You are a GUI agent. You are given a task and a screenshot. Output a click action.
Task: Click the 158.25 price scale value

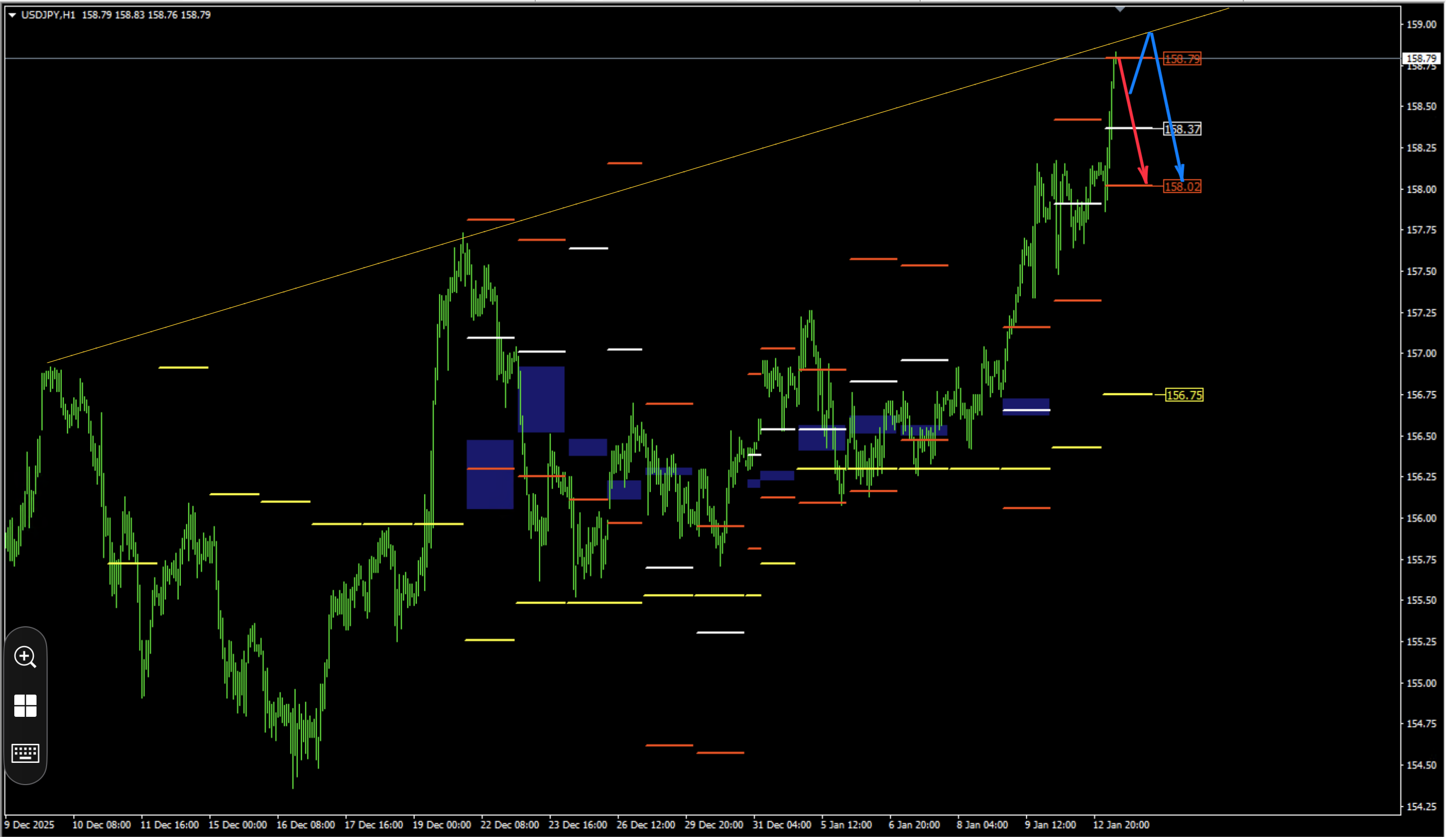tap(1421, 148)
